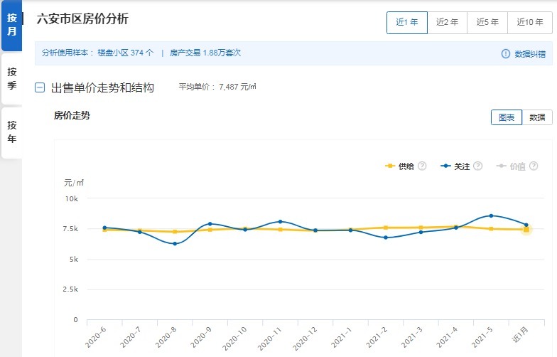Viewport: 557px width, 357px height.
Task: Click the 关注 data point for 2020-9
Action: tap(210, 224)
